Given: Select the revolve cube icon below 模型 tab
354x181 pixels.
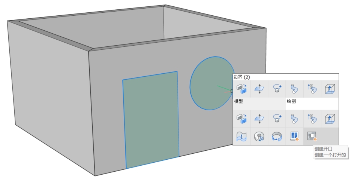Looking at the screenshot, I should pyautogui.click(x=277, y=119).
